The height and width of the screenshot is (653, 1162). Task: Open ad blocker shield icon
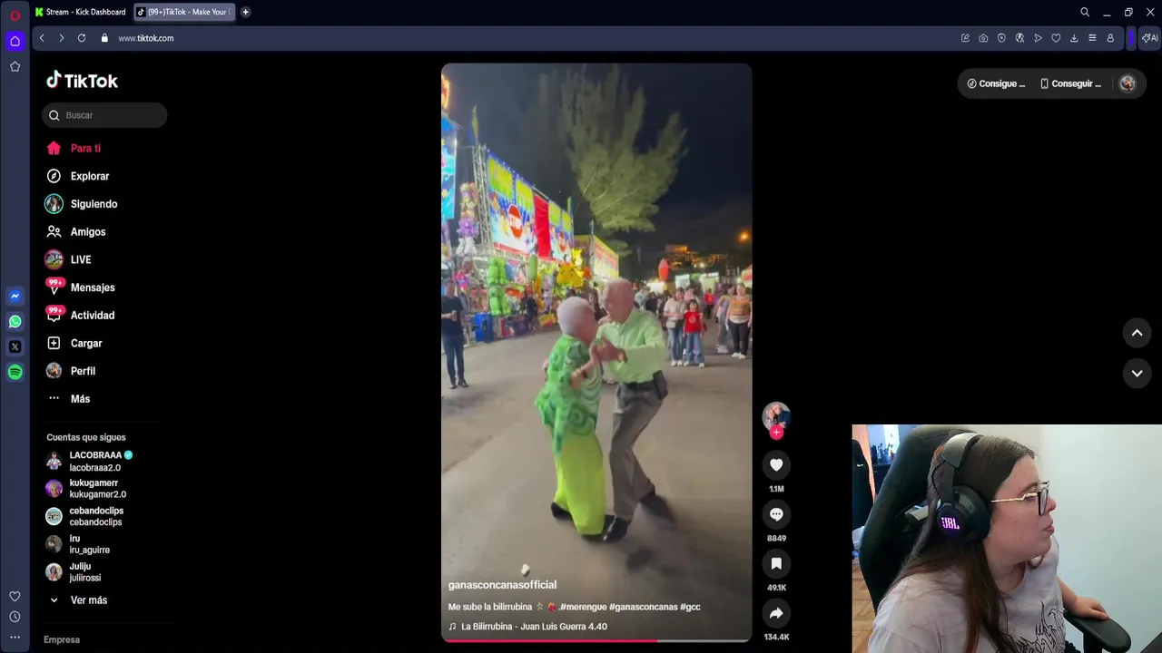tap(1001, 38)
